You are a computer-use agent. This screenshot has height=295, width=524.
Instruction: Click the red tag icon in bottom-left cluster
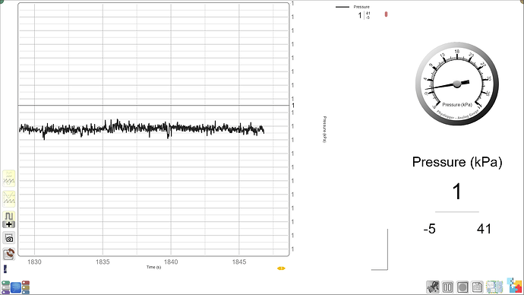pos(25,284)
